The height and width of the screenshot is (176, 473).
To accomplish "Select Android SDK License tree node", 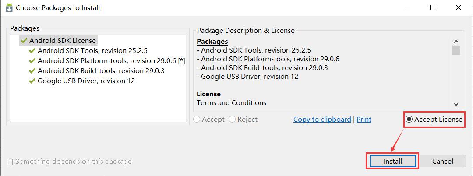I will (59, 40).
